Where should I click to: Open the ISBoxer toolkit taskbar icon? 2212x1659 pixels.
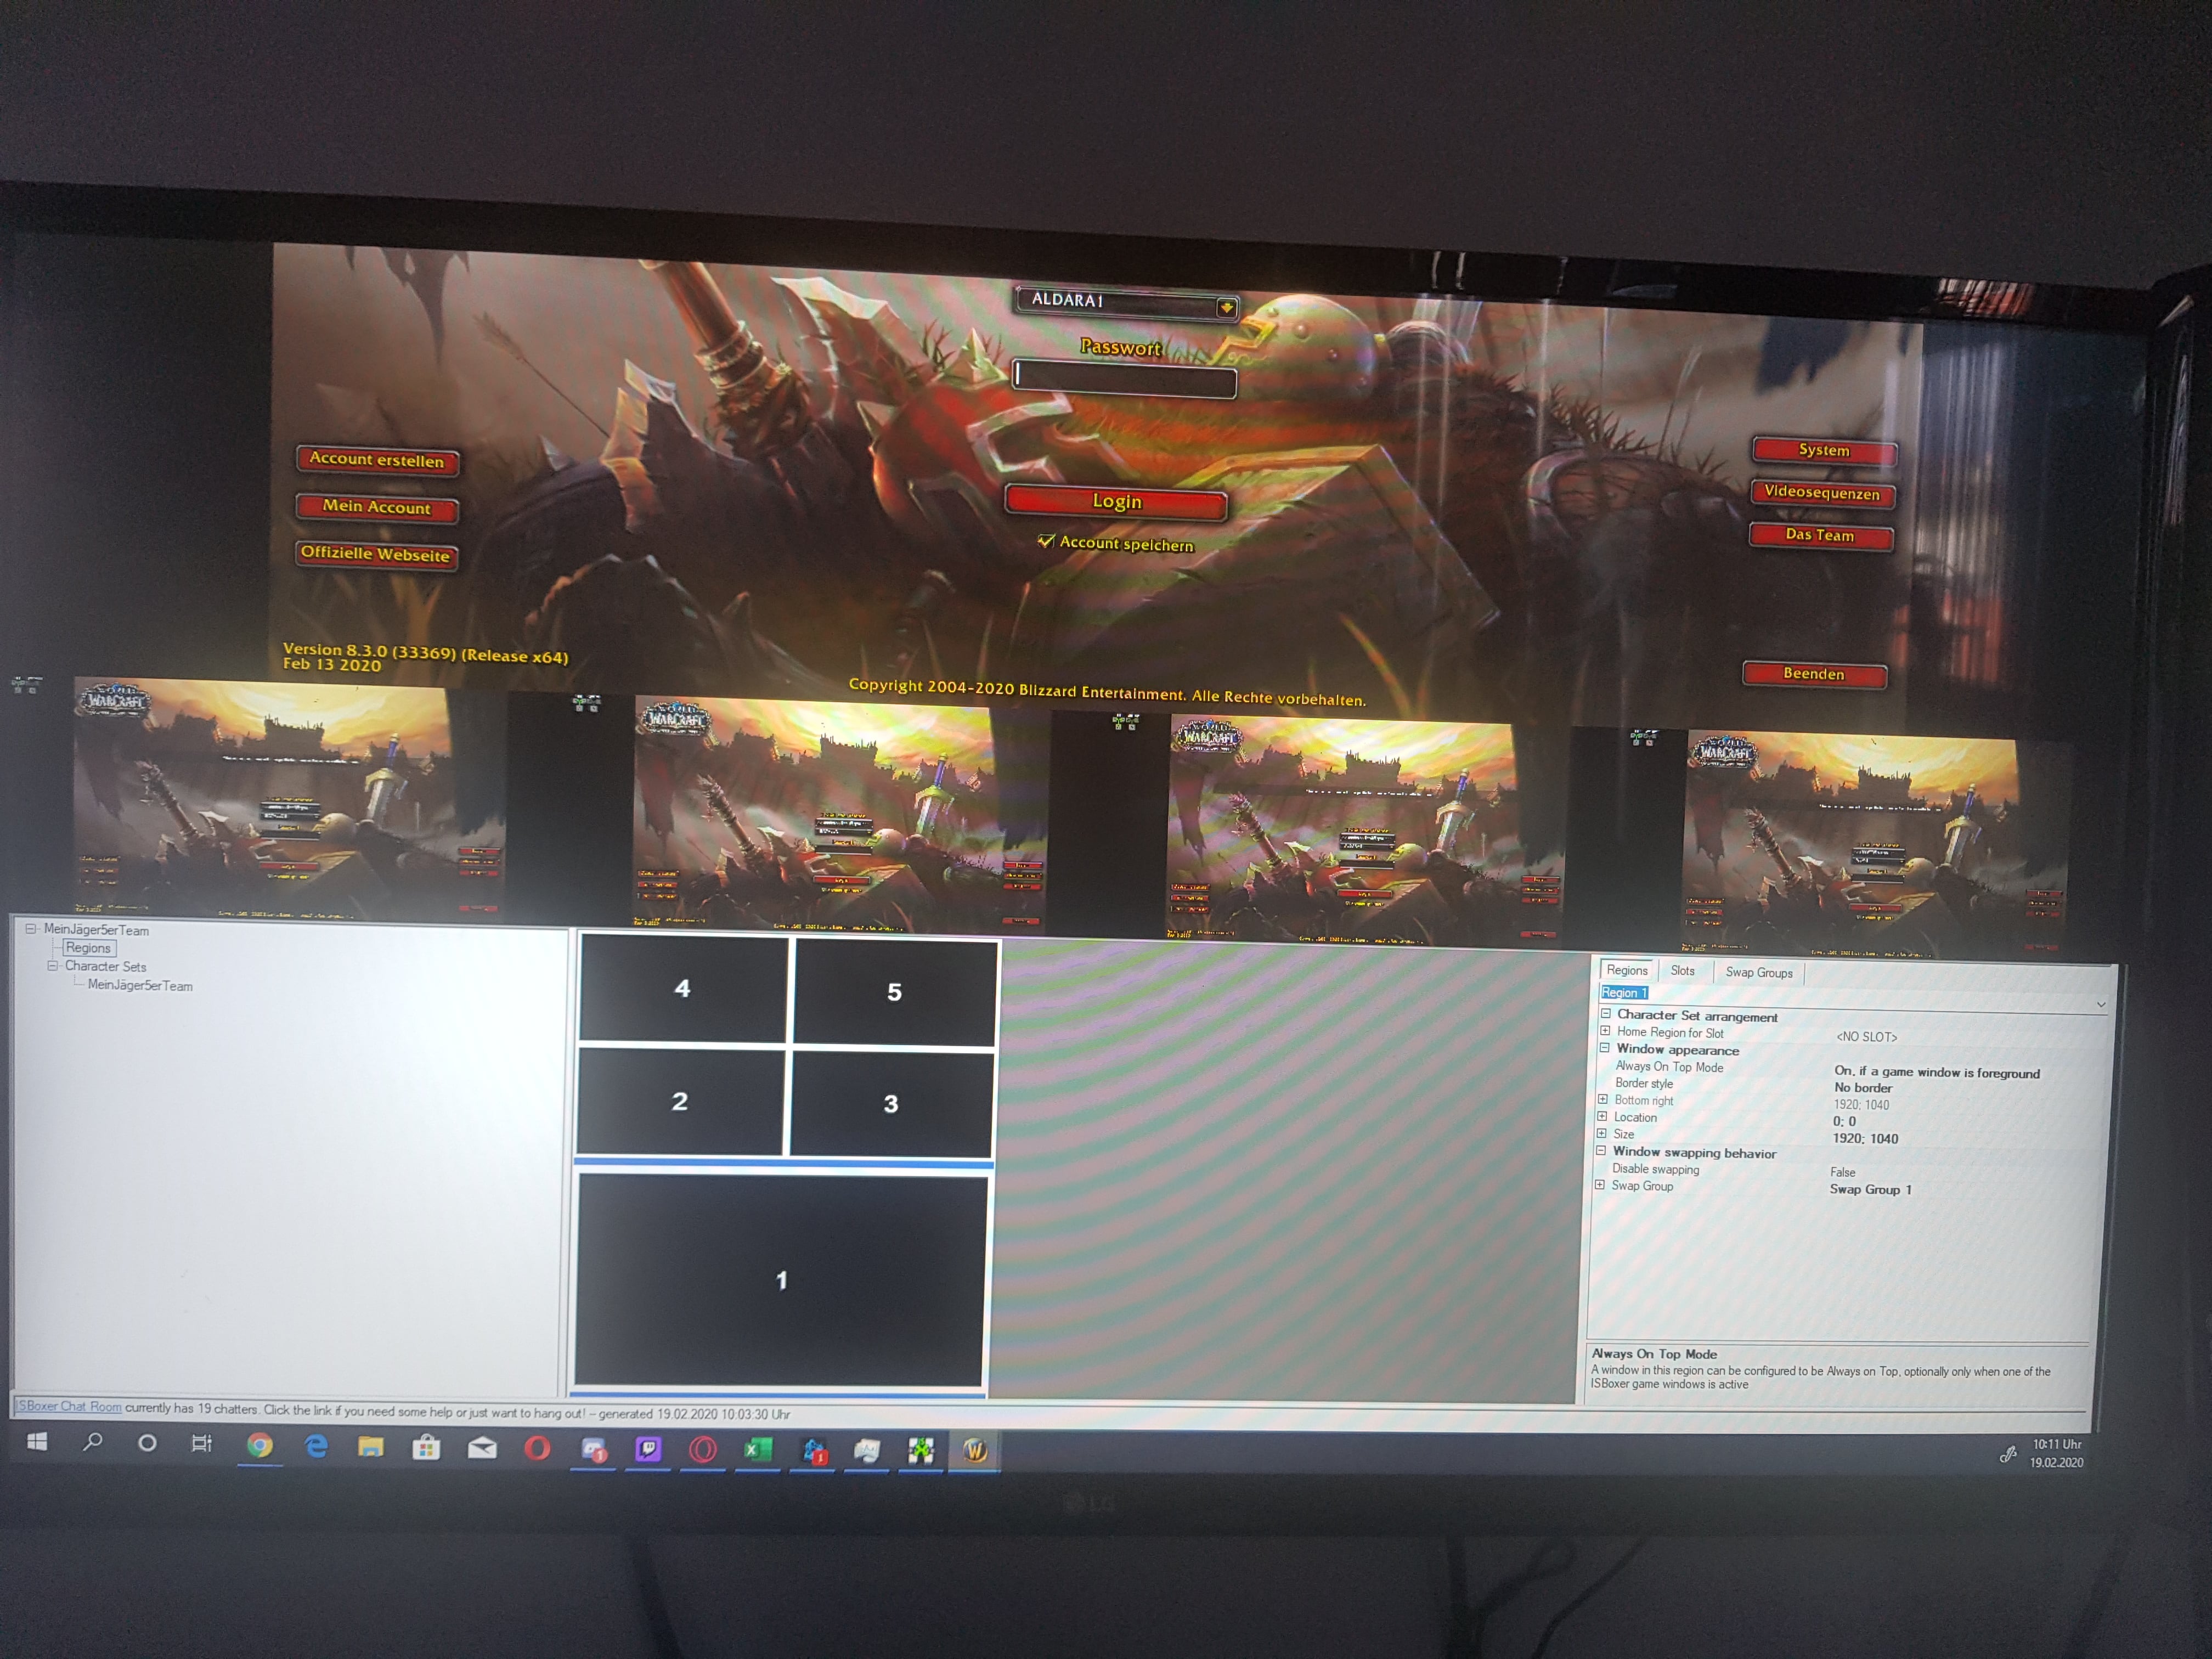(867, 1451)
